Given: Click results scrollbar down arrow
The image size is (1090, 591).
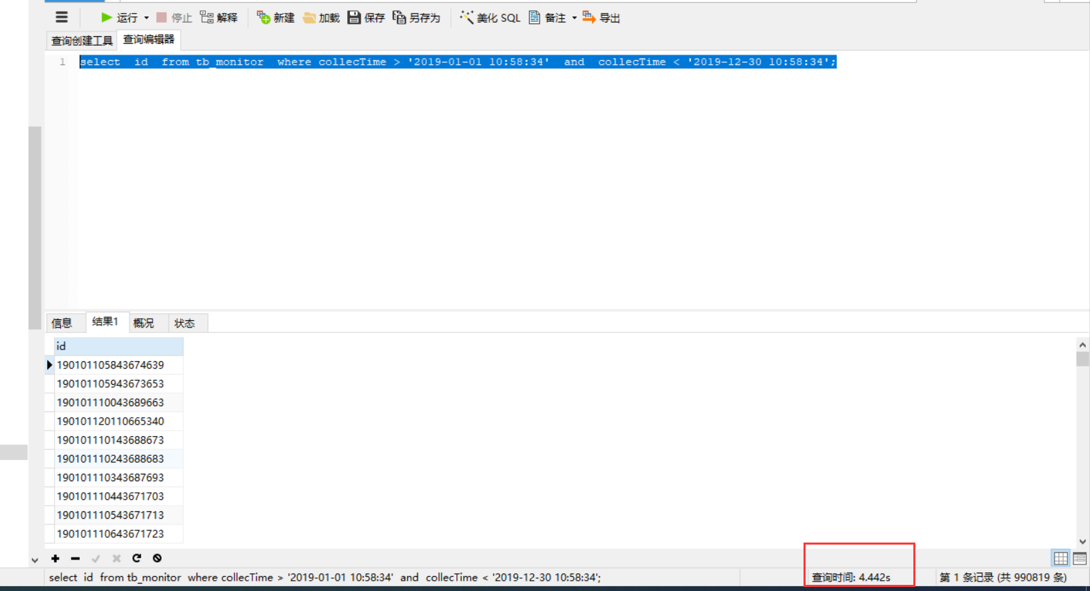Looking at the screenshot, I should coord(1082,542).
